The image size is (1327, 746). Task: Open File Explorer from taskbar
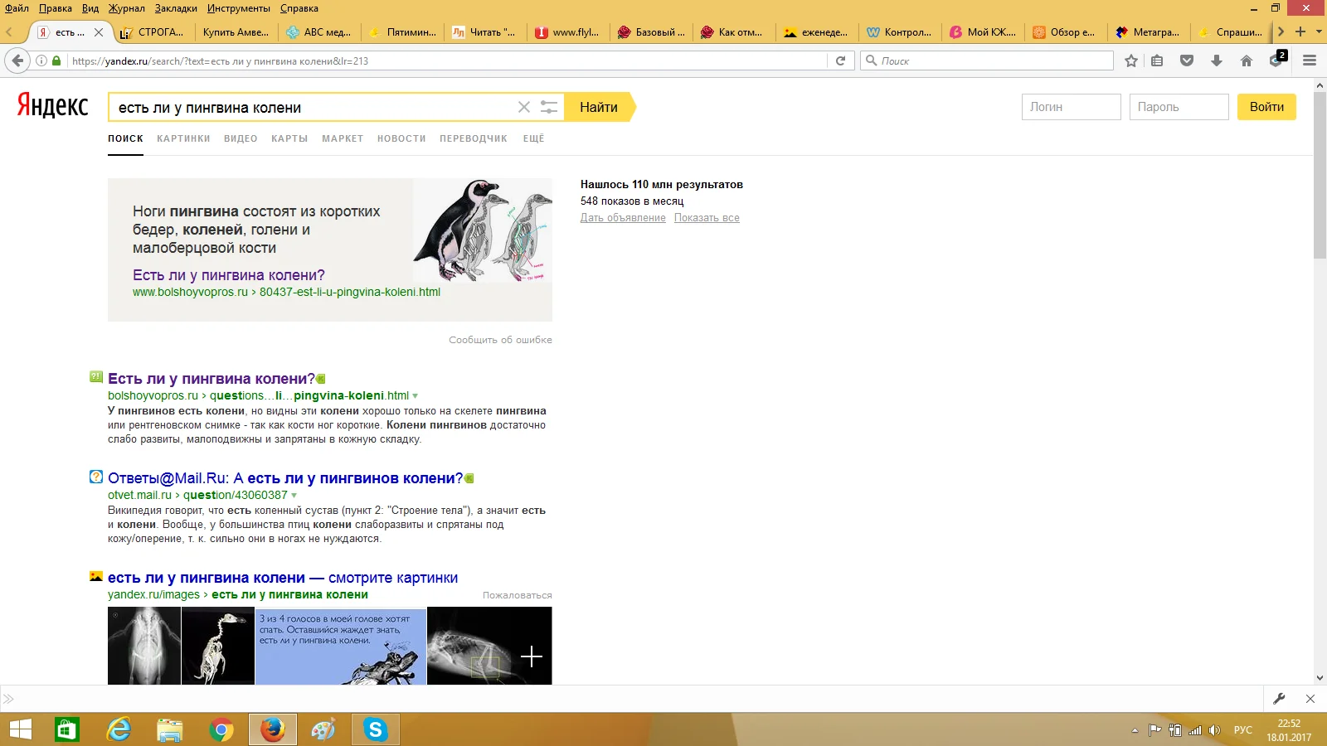pos(170,729)
